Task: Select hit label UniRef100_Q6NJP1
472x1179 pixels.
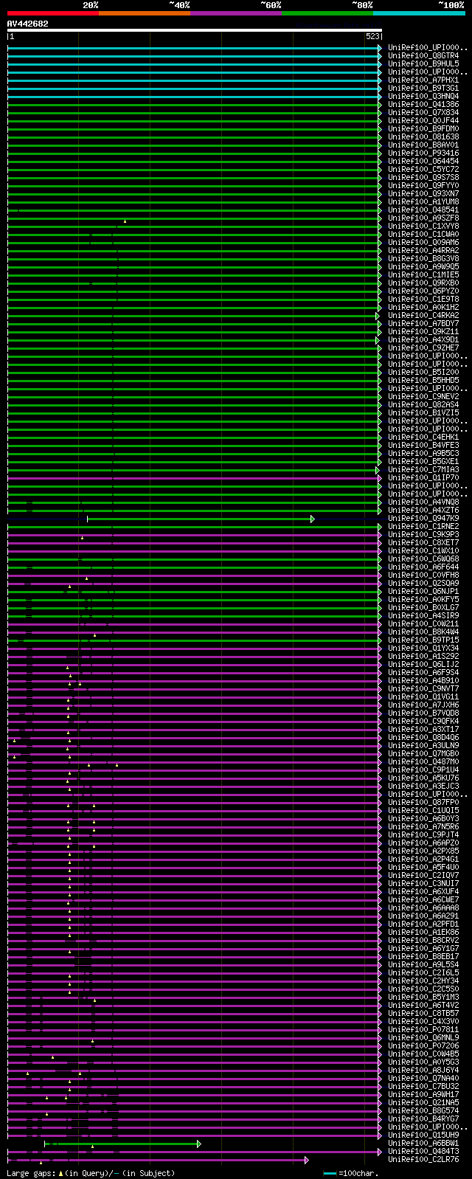Action: (423, 592)
